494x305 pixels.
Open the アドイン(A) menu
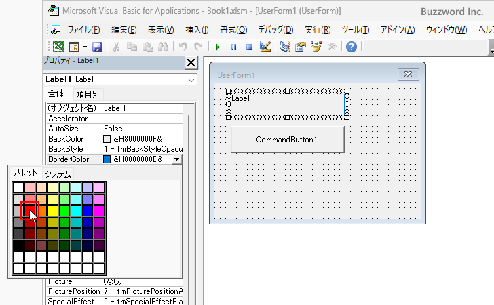[x=398, y=30]
